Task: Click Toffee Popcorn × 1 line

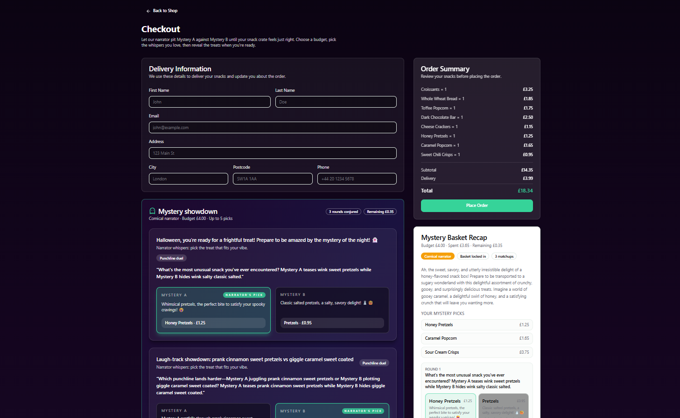Action: (477, 108)
